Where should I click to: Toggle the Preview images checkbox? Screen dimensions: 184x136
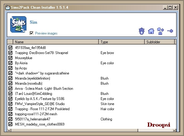click(32, 33)
